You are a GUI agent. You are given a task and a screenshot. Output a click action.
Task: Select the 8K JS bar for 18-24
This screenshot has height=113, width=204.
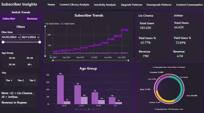[67, 103]
